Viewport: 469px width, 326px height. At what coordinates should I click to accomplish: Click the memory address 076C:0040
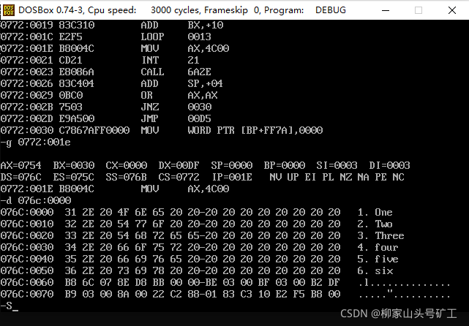click(x=27, y=259)
